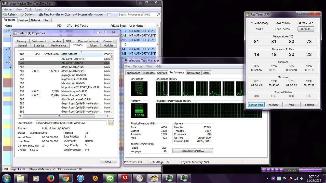Click the Resource Monitor button
This screenshot has height=183, width=326.
(193, 151)
